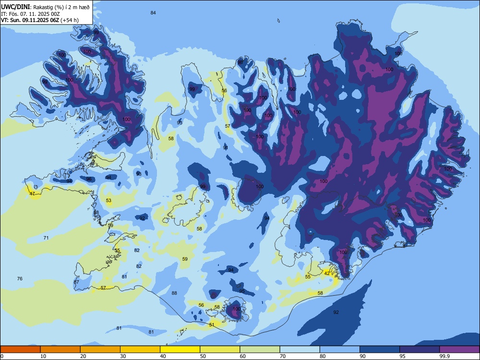
Task: Click the legend tick label 99.9
Action: pyautogui.click(x=444, y=356)
